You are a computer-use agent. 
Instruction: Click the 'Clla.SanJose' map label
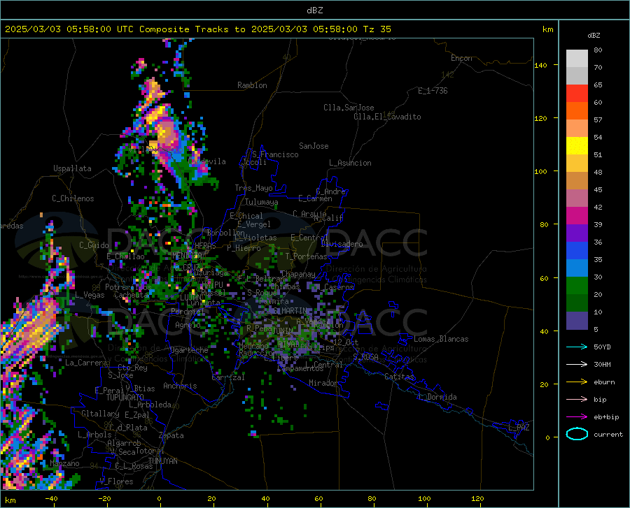click(x=349, y=108)
